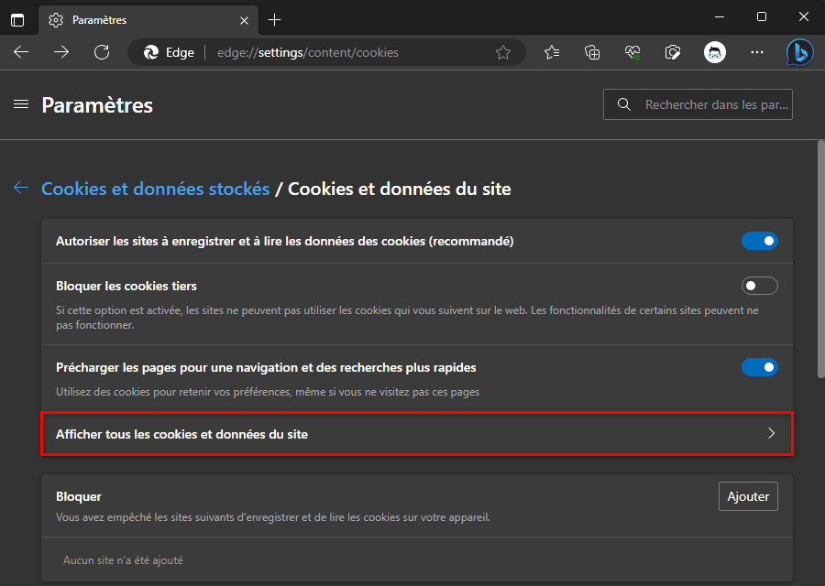Screen dimensions: 825x586
Task: Refresh the page with the reload icon
Action: pos(102,52)
